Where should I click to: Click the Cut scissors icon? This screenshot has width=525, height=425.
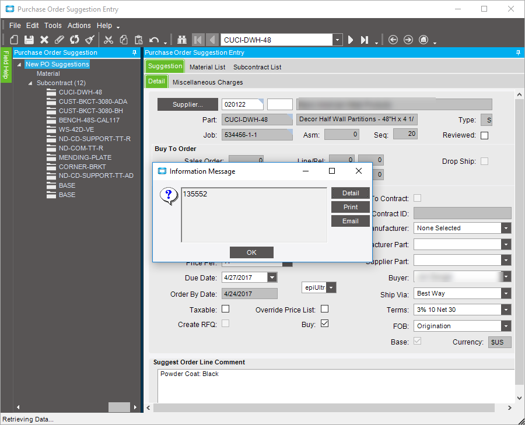point(108,40)
